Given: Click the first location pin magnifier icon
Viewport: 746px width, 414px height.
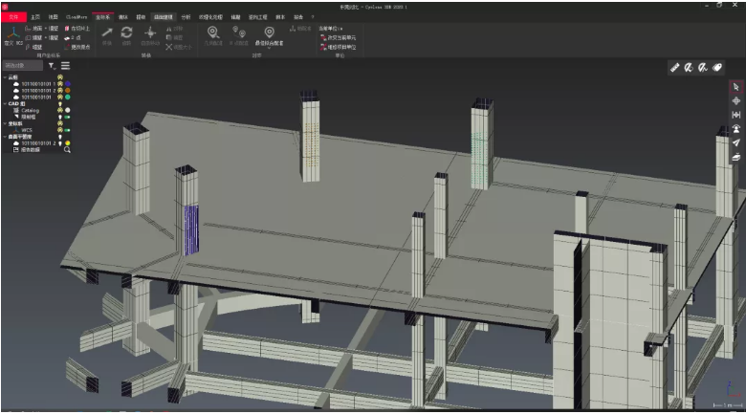Looking at the screenshot, I should click(x=213, y=33).
